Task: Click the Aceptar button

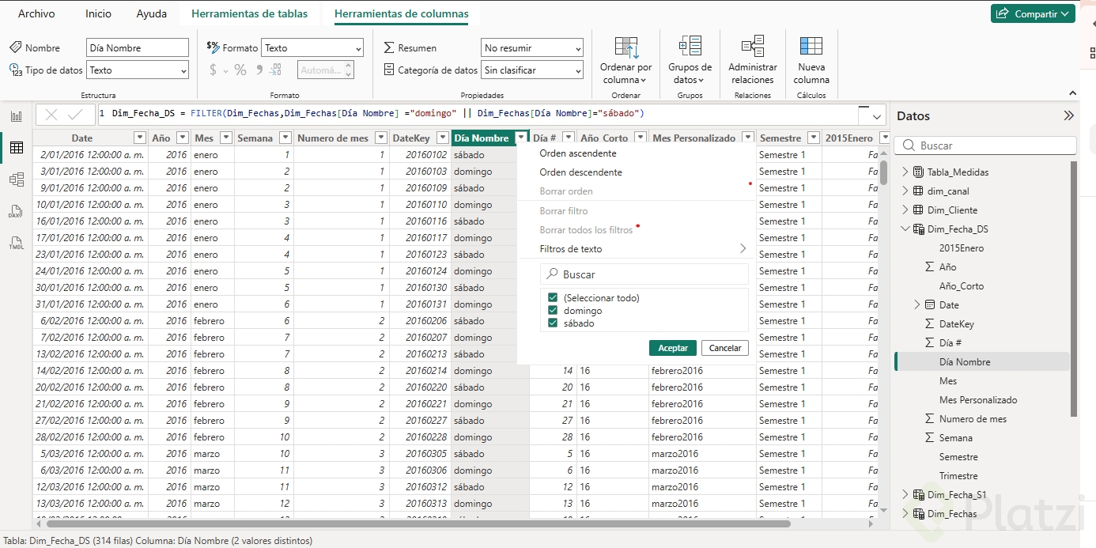Action: pyautogui.click(x=672, y=348)
